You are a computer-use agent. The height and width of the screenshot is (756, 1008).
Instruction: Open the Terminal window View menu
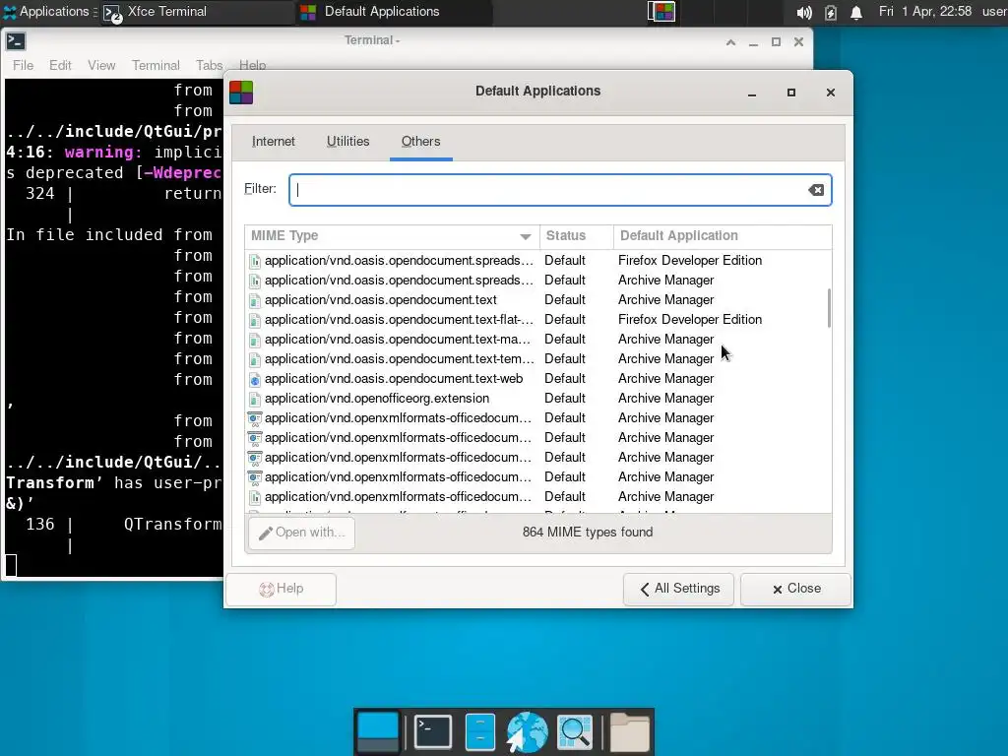pyautogui.click(x=101, y=66)
